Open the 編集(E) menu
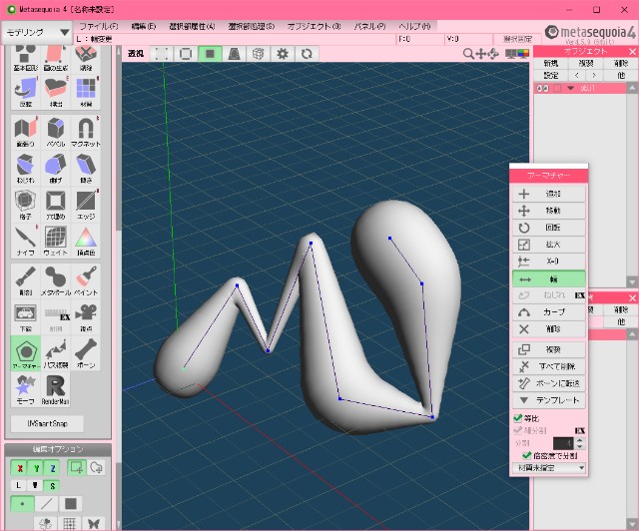Image resolution: width=639 pixels, height=531 pixels. pyautogui.click(x=144, y=26)
